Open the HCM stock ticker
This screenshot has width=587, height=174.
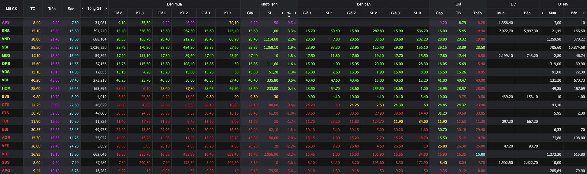[x=6, y=88]
